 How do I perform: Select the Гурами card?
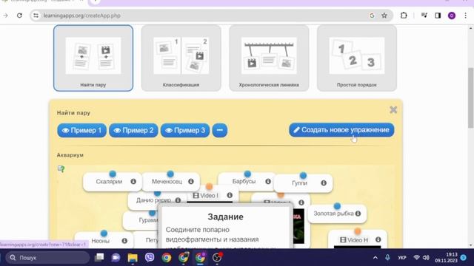pos(141,220)
